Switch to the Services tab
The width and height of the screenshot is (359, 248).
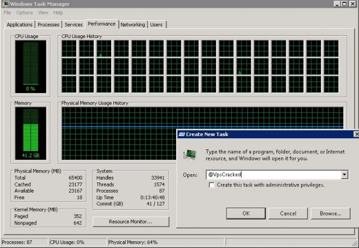tap(73, 25)
